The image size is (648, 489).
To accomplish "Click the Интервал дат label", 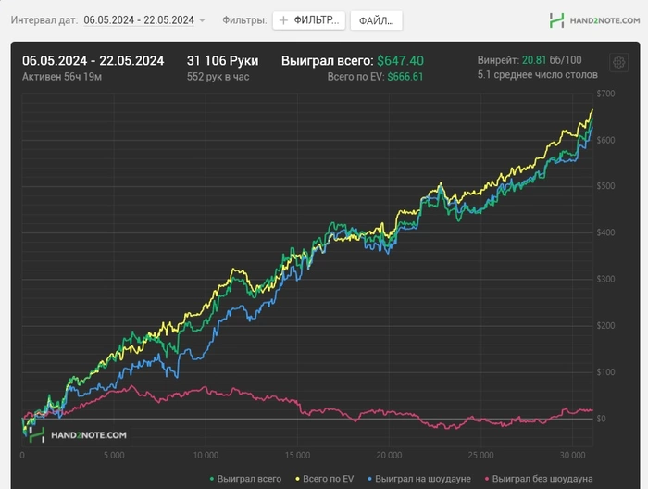I will (44, 20).
